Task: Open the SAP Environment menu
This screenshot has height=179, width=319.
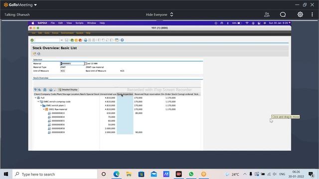Action: point(67,33)
